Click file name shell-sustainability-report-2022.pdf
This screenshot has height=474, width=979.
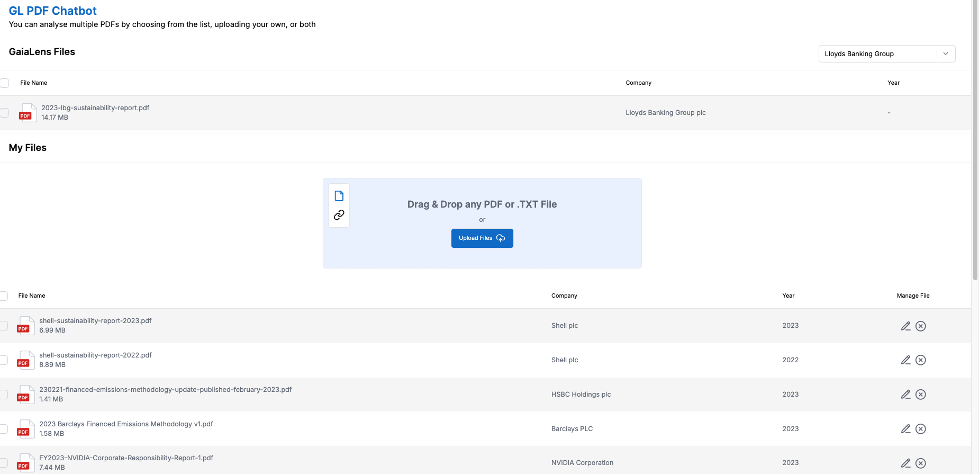point(95,355)
